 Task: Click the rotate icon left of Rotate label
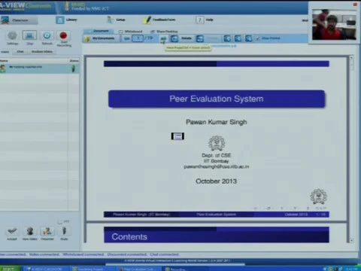pyautogui.click(x=174, y=38)
